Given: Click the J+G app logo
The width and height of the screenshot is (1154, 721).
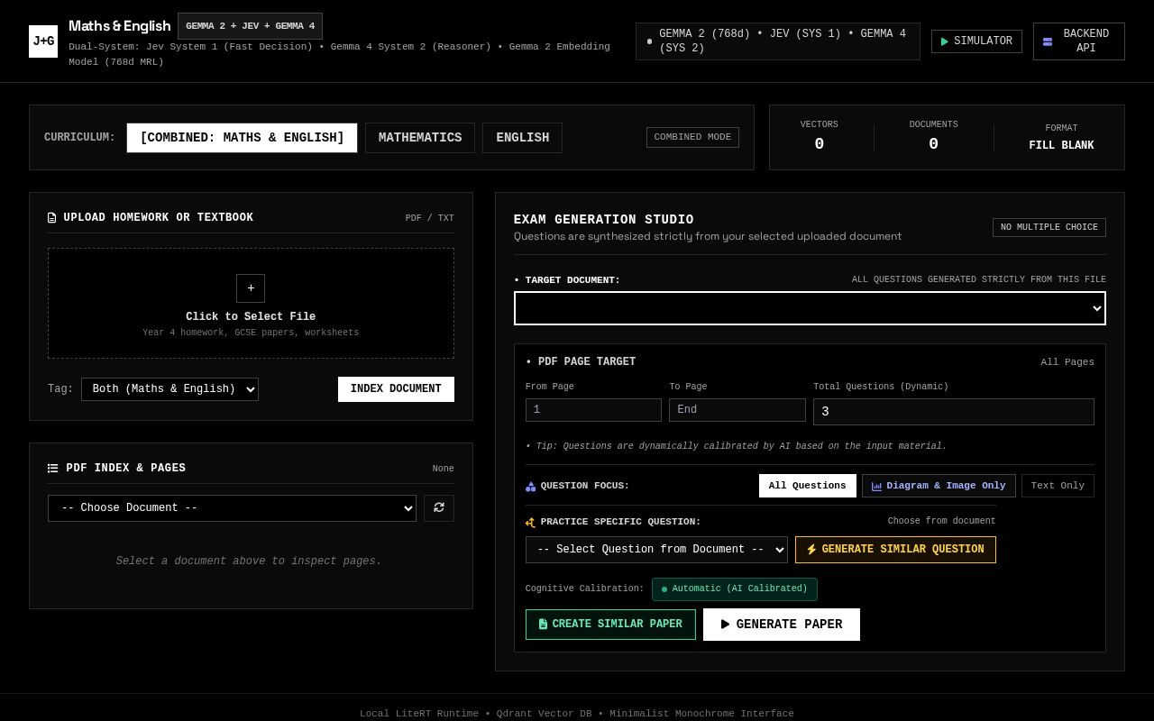Looking at the screenshot, I should (x=43, y=41).
